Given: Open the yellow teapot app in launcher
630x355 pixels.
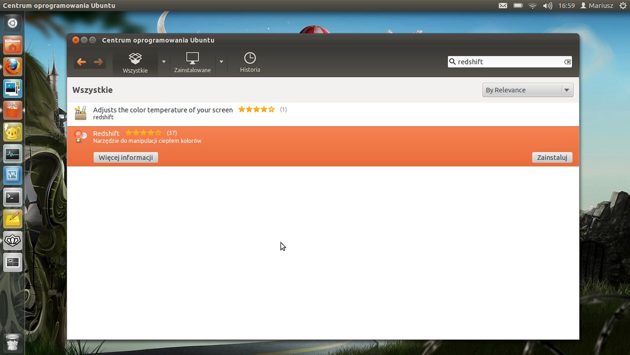Looking at the screenshot, I should pos(13,132).
